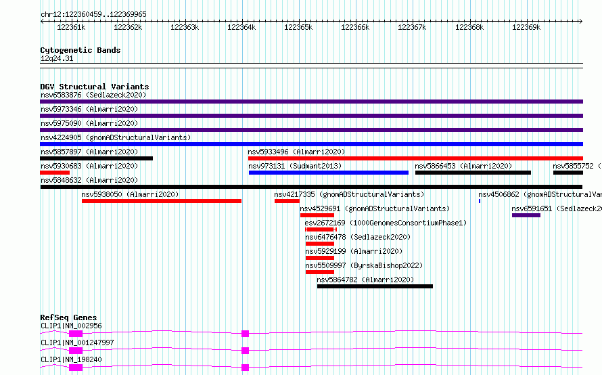
Task: Select the 122367k ruler tick label
Action: pyautogui.click(x=412, y=27)
